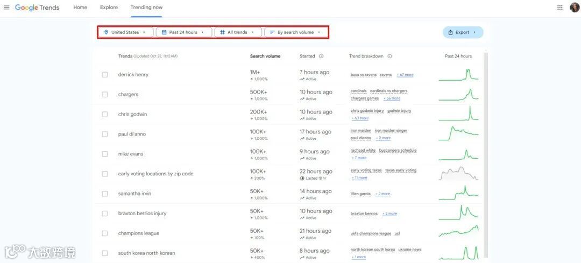581x263 pixels.
Task: Open the texas early voting link
Action: coord(401,170)
